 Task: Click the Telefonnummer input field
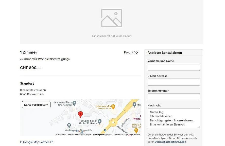(174, 97)
